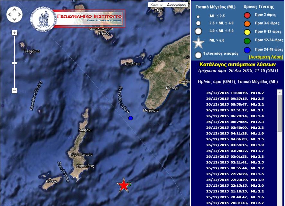Click the red star earthquake marker
Viewport: 285px width, 206px height.
(123, 185)
